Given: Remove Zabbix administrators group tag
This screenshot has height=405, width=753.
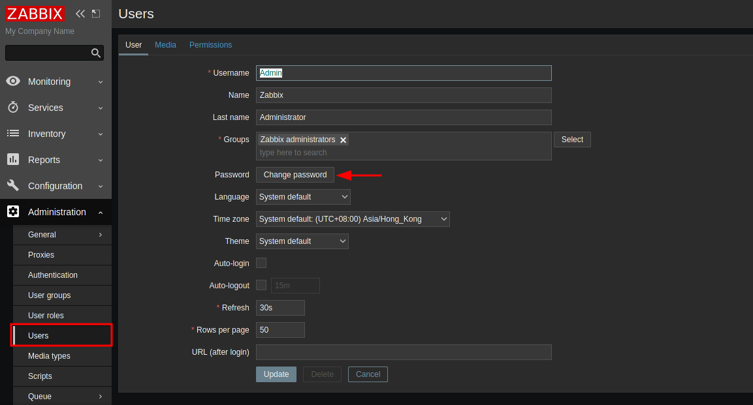Looking at the screenshot, I should pyautogui.click(x=344, y=140).
